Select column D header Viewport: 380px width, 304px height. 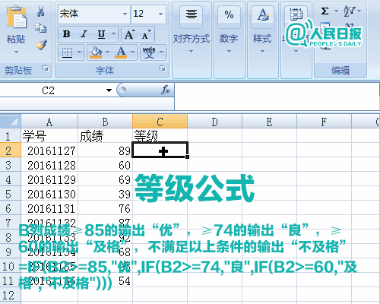pyautogui.click(x=214, y=122)
